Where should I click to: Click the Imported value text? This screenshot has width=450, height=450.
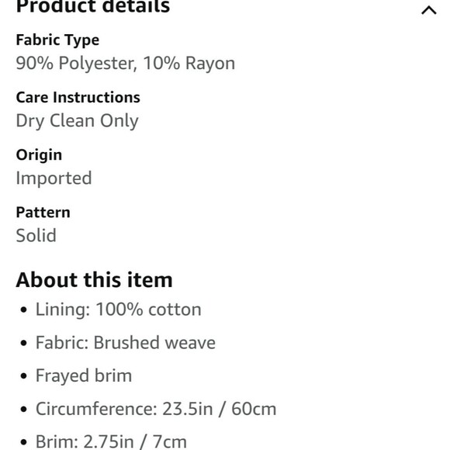pyautogui.click(x=54, y=178)
